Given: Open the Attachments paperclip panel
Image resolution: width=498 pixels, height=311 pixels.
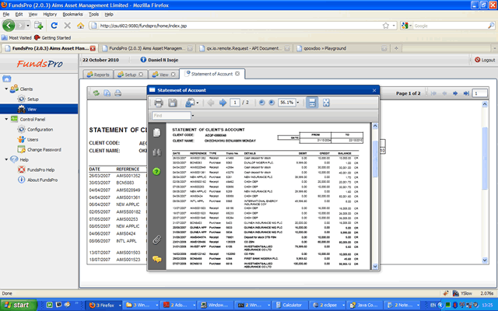Looking at the screenshot, I should [156, 239].
